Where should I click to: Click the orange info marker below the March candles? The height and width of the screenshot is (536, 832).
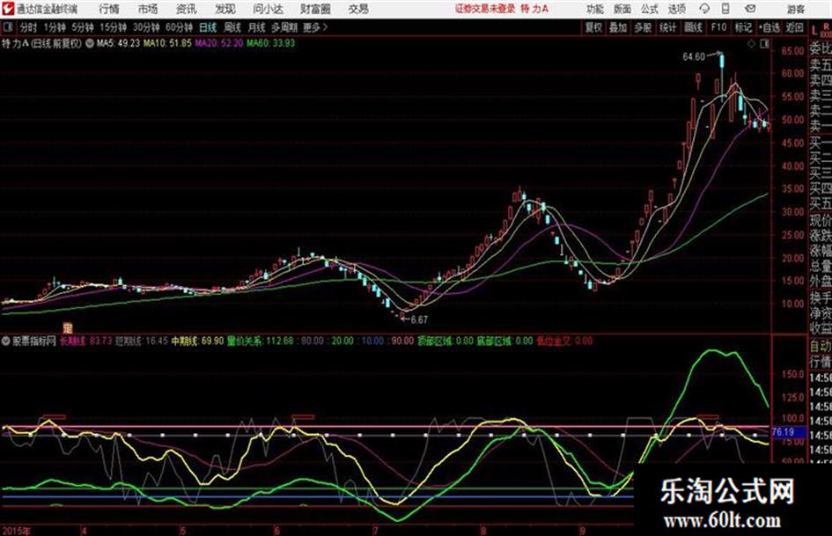pyautogui.click(x=67, y=327)
